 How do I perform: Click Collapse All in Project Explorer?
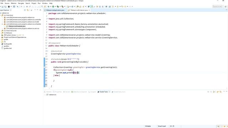(25, 10)
